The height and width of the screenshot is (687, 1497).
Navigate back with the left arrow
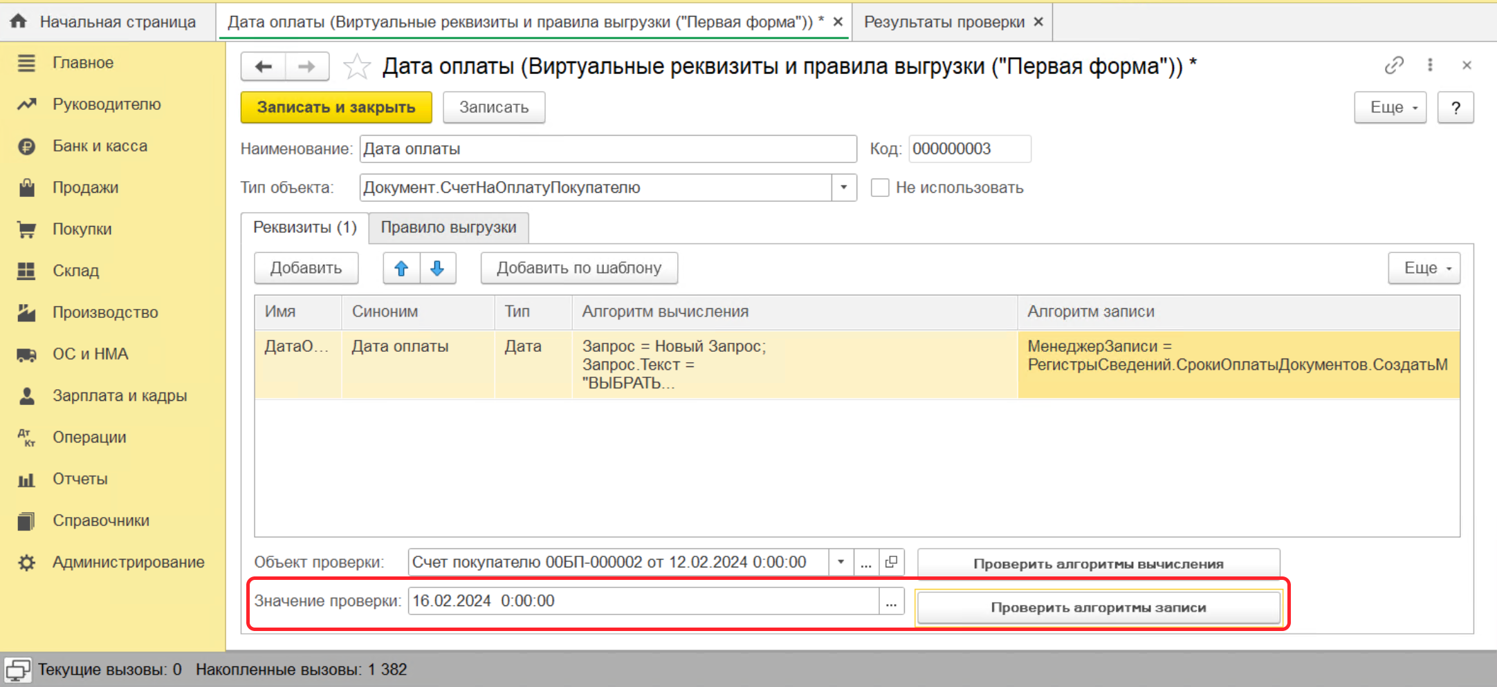coord(264,66)
